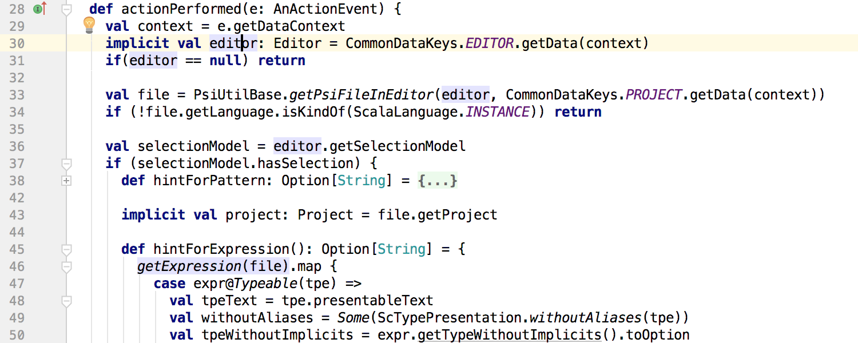Collapse the hintForExpression method fold marker
Image resolution: width=858 pixels, height=343 pixels.
pos(67,249)
